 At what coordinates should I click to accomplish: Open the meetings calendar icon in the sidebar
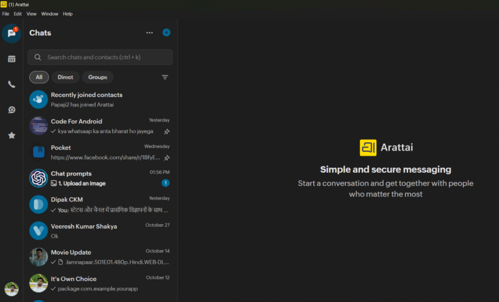12,59
